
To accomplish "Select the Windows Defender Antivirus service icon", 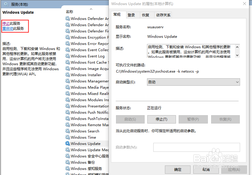I will pyautogui.click(x=68, y=18).
